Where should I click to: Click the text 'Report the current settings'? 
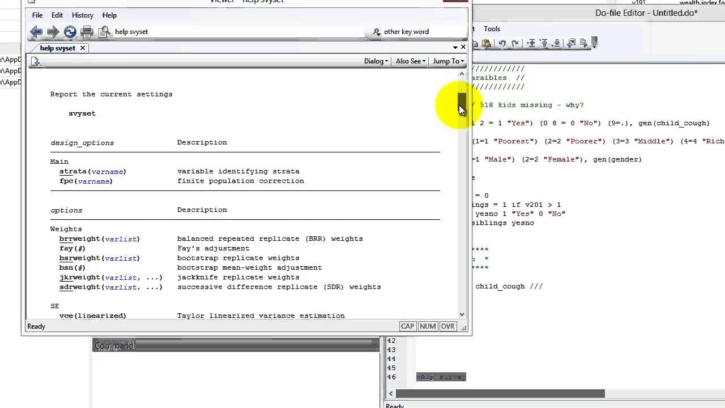coord(112,94)
